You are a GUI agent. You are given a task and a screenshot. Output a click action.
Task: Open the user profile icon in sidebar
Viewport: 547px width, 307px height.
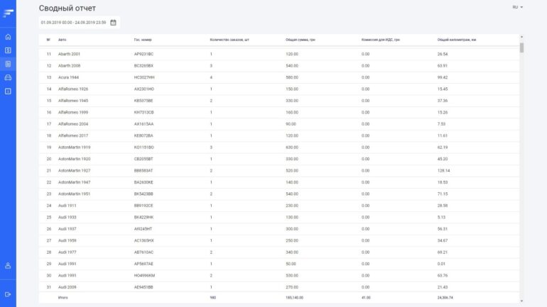(x=8, y=266)
